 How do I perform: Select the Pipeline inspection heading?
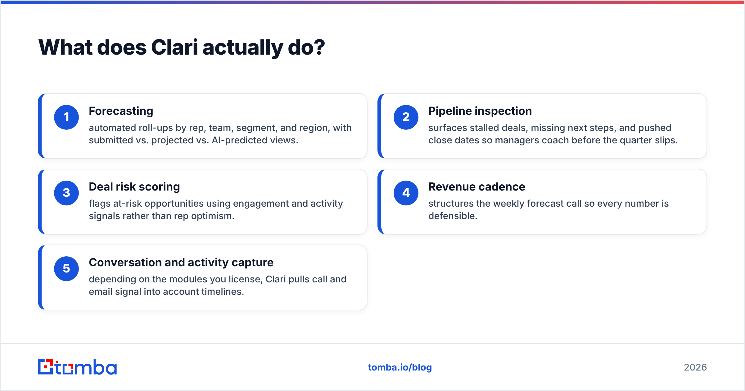480,111
